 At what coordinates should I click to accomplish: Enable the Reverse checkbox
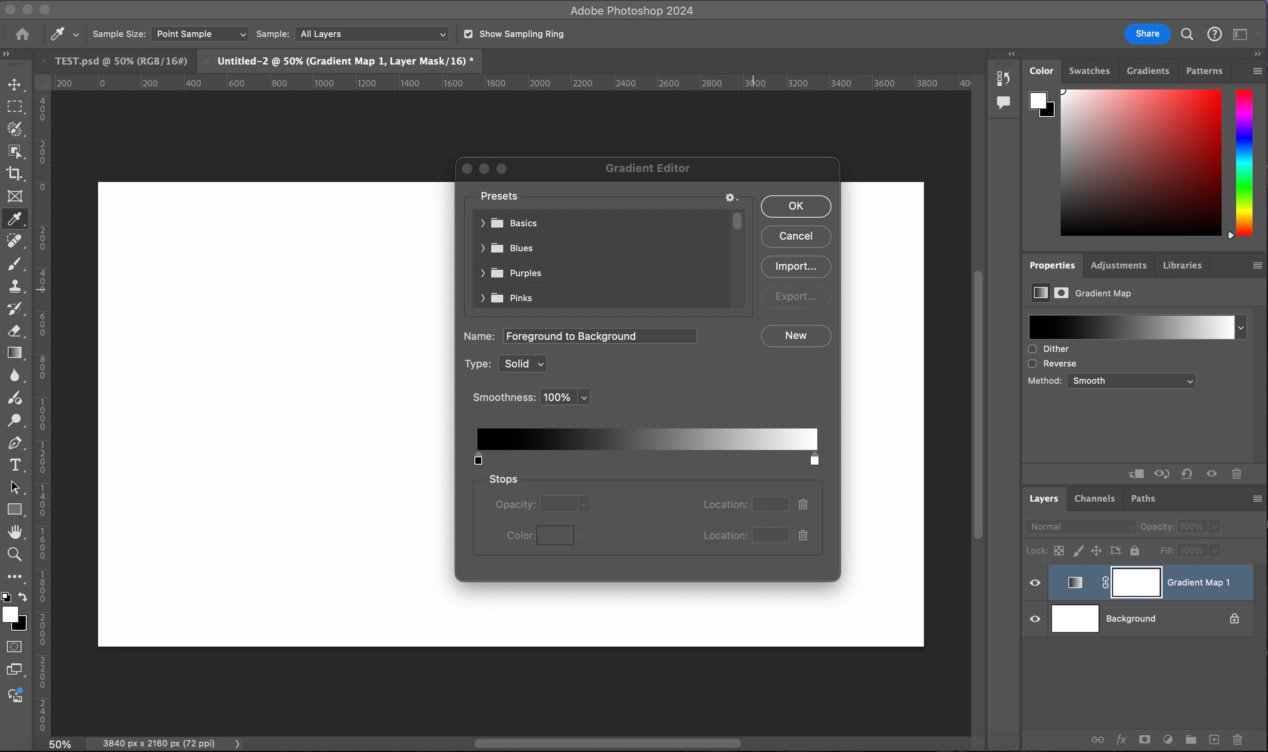tap(1032, 364)
